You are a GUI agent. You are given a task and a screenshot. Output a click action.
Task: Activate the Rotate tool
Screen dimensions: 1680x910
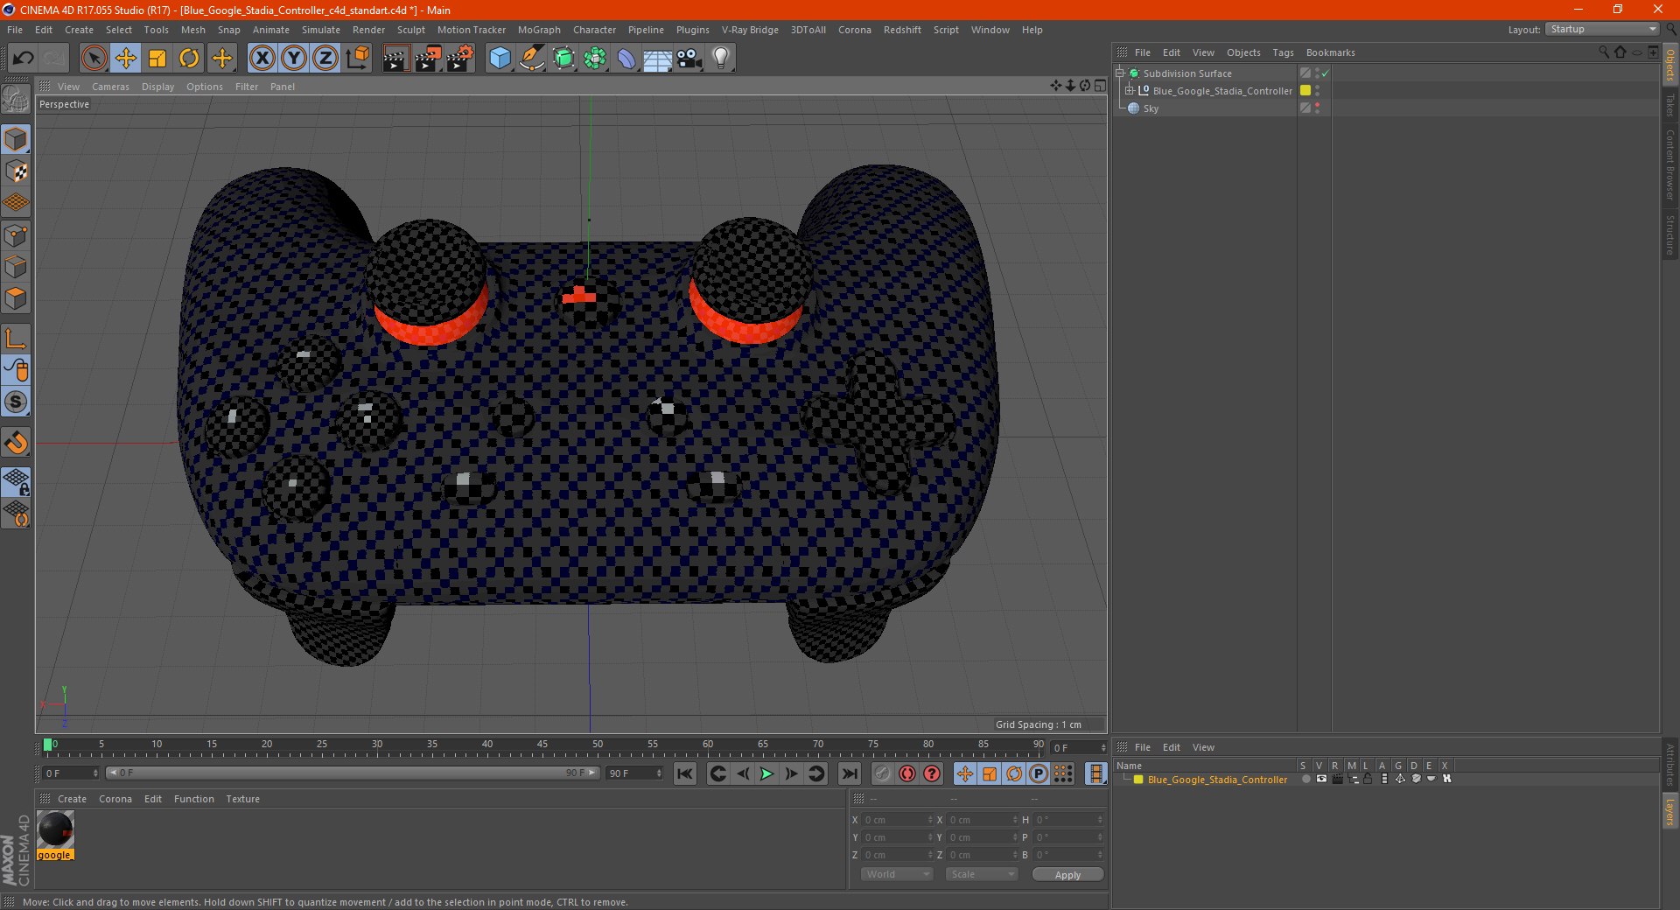coord(189,59)
